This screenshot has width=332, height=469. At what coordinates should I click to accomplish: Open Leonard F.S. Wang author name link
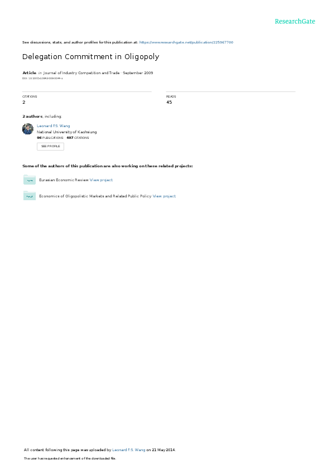(x=54, y=126)
